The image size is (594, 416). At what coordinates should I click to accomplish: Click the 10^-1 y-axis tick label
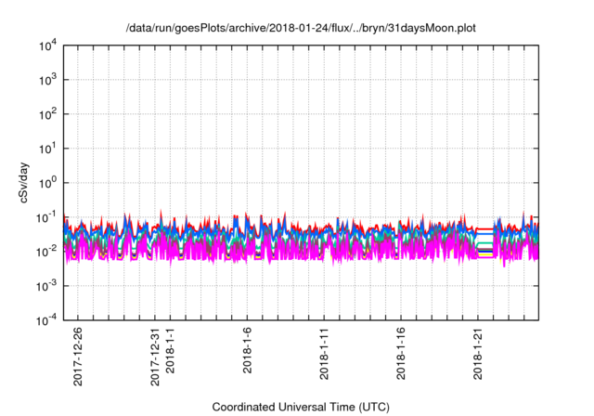46,217
